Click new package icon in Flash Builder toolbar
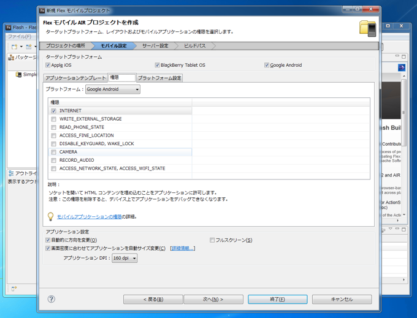Viewport: 417px width, 318px height. (x=29, y=47)
